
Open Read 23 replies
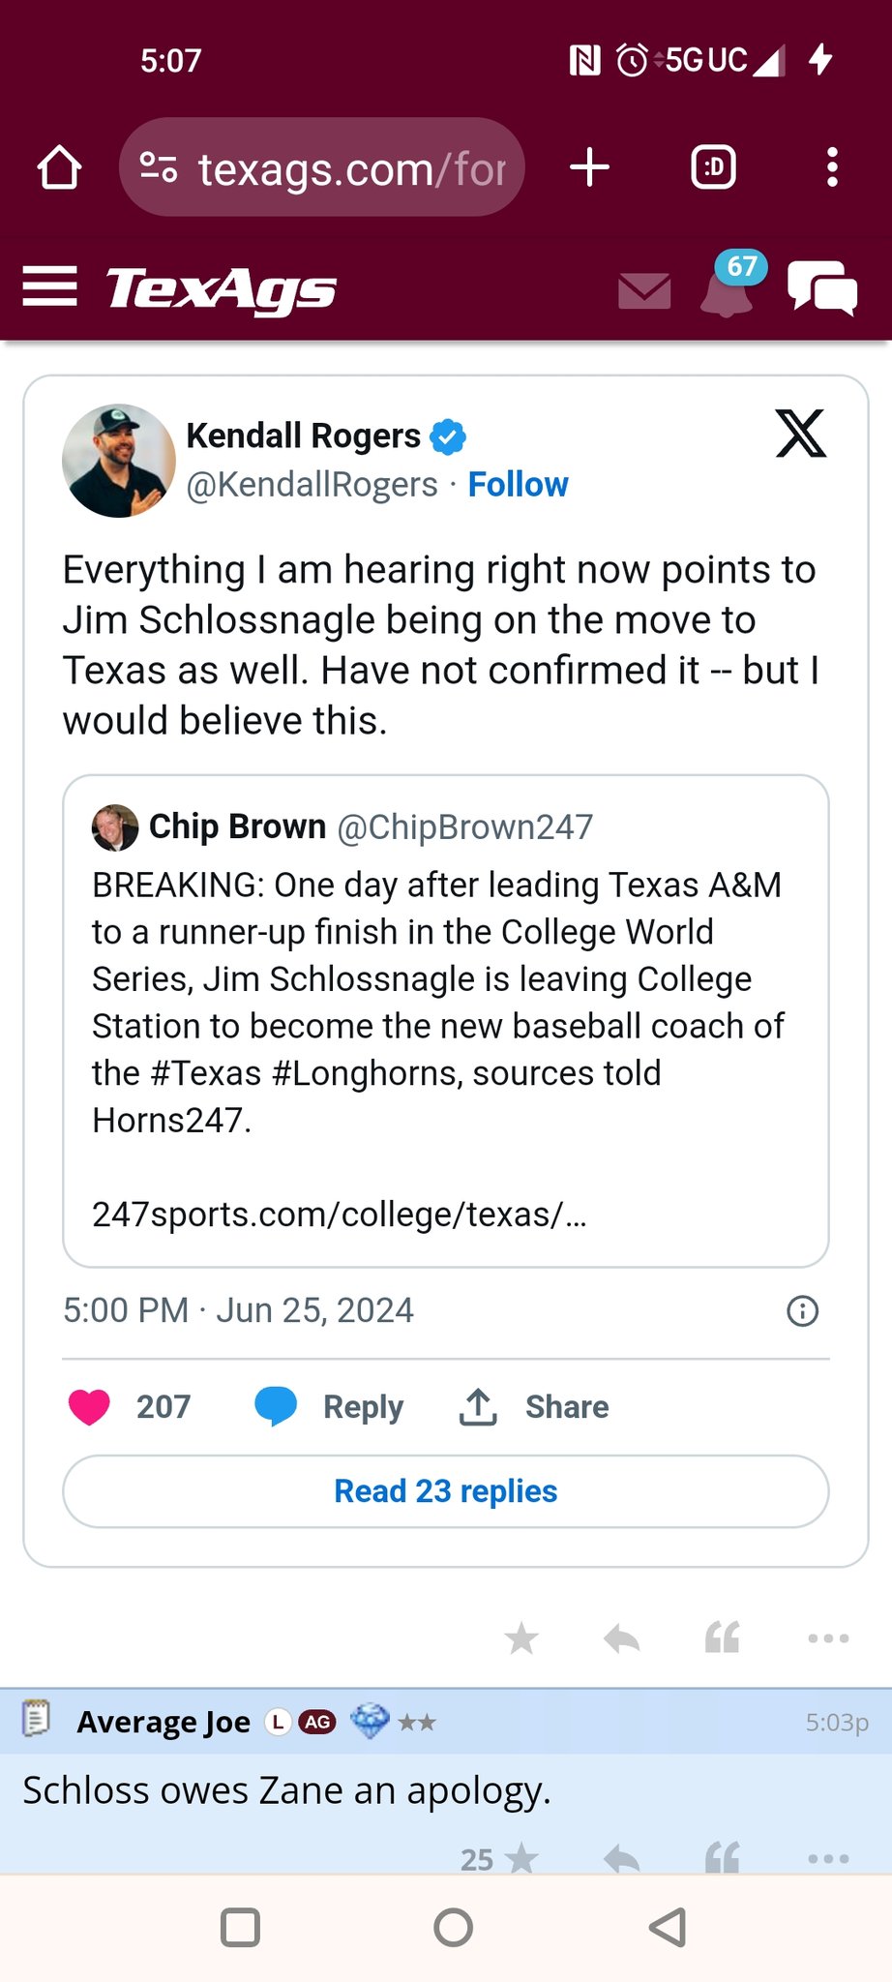(x=446, y=1491)
